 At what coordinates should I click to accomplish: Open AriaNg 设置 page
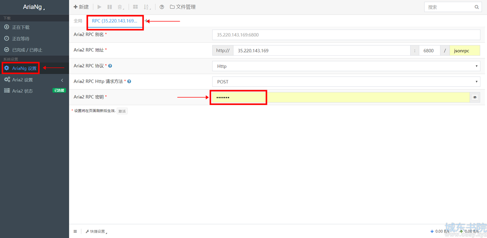(34, 68)
